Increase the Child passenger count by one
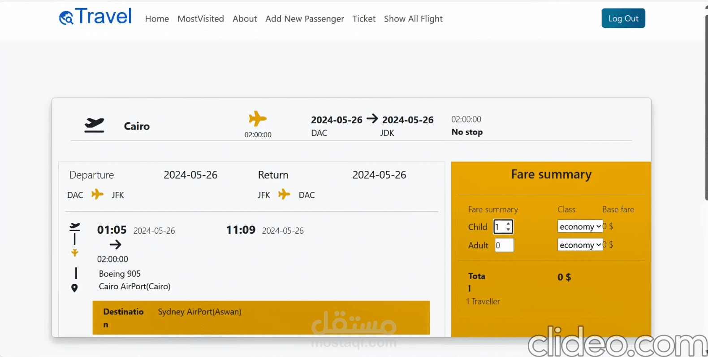 508,224
